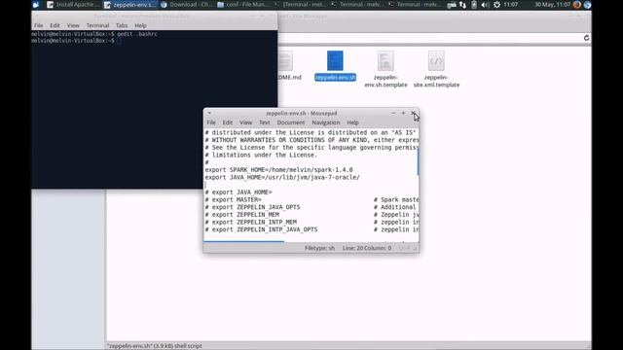
Task: Toggle OVR overwrite indicator in Mousepad status bar
Action: click(x=404, y=248)
